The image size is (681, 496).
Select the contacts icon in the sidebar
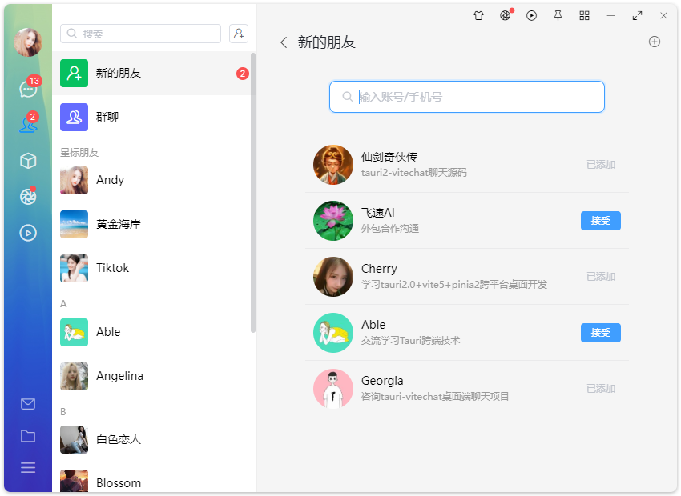[x=28, y=124]
